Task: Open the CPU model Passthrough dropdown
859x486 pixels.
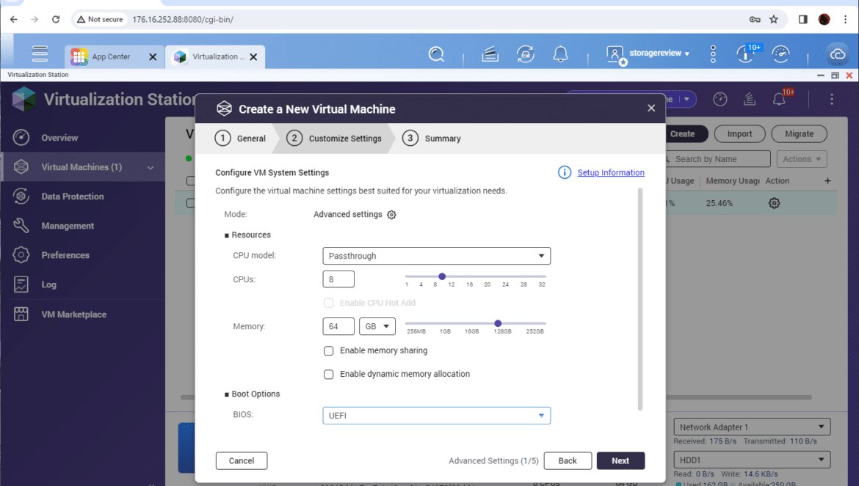Action: pos(437,256)
